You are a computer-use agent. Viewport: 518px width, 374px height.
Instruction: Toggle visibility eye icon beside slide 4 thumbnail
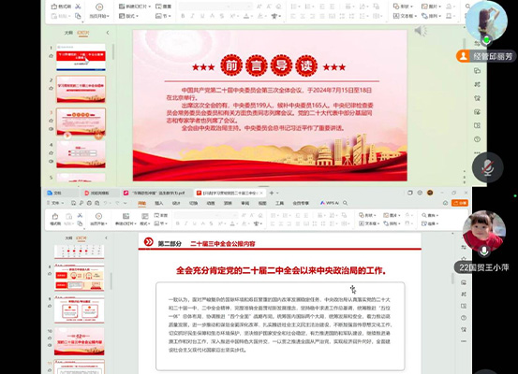[52, 161]
